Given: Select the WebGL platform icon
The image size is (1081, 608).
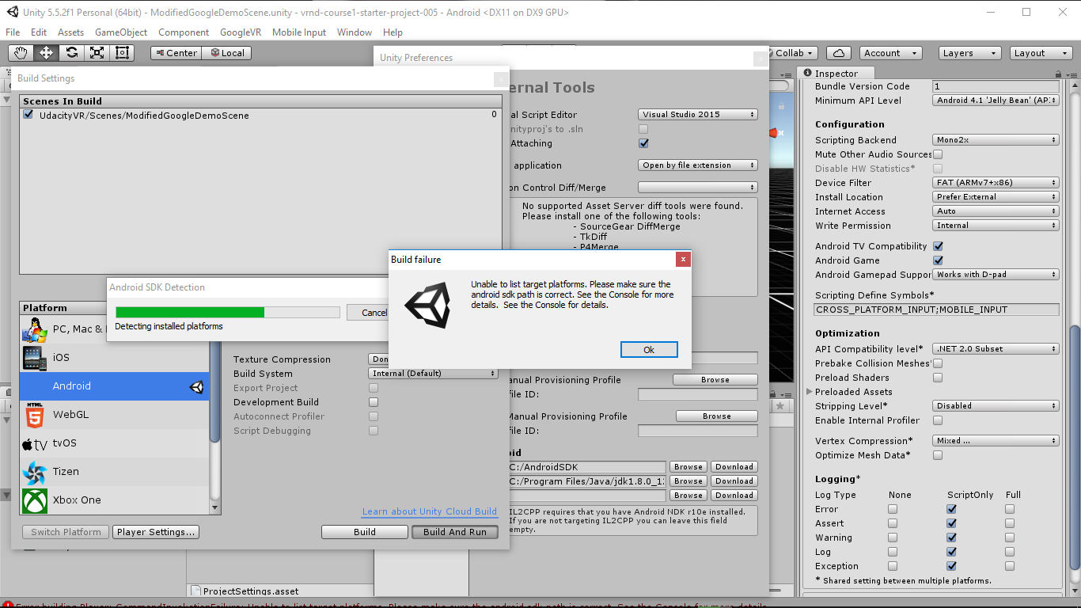Looking at the screenshot, I should [x=35, y=415].
